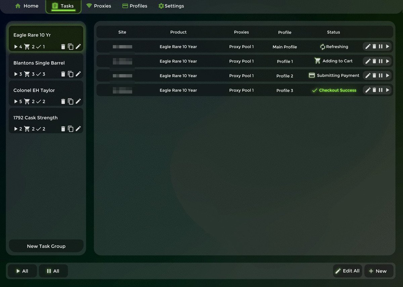Open the Settings tab
This screenshot has width=403, height=287.
coord(171,6)
